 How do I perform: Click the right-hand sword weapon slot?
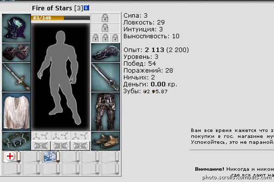click(105, 77)
